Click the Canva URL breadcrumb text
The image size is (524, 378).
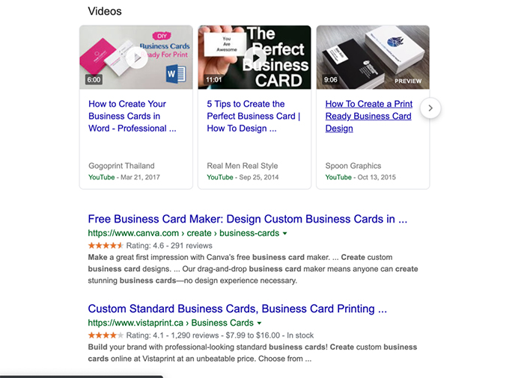[183, 234]
